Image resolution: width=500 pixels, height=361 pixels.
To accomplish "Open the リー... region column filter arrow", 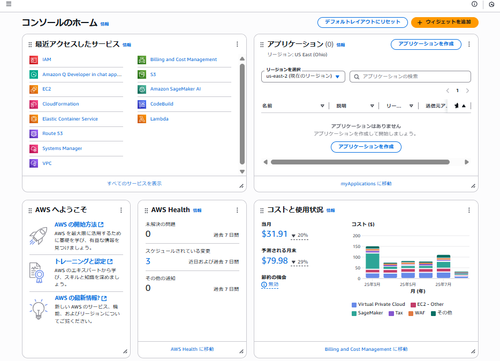I will 411,106.
